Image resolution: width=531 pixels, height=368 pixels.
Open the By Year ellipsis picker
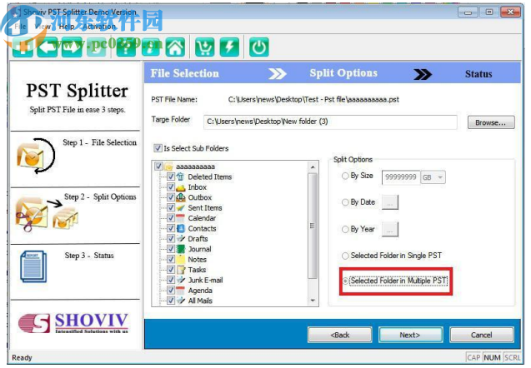[x=390, y=229]
